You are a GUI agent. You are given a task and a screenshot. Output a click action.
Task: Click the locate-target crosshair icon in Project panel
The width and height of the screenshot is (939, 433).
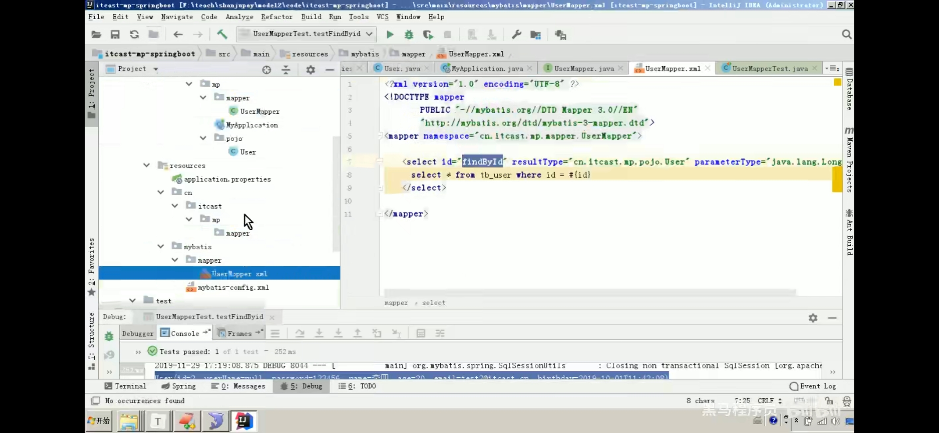click(266, 70)
